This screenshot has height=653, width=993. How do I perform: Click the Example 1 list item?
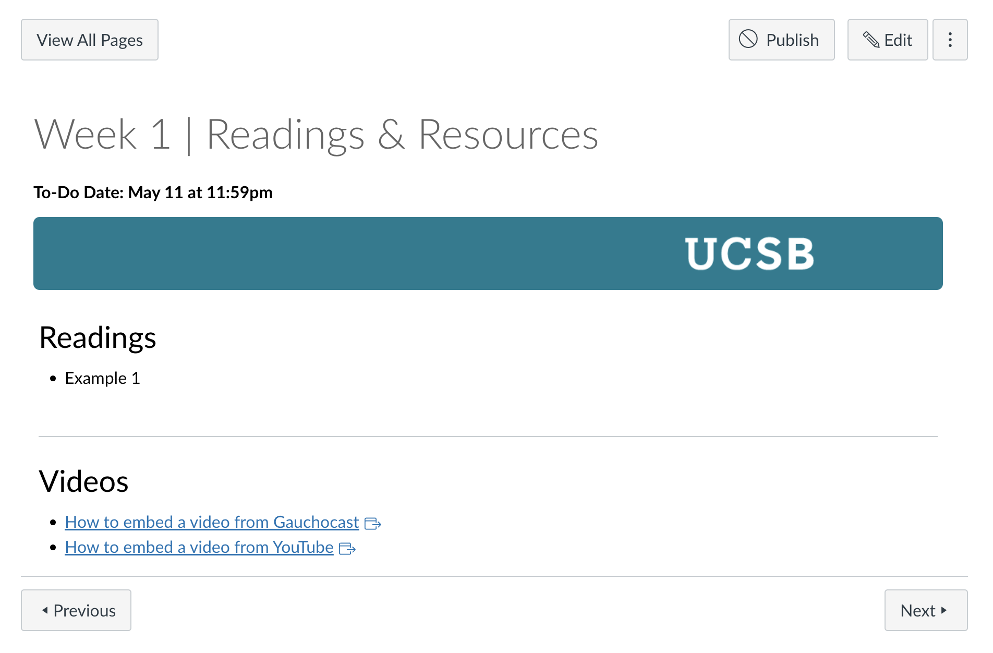[x=102, y=378]
